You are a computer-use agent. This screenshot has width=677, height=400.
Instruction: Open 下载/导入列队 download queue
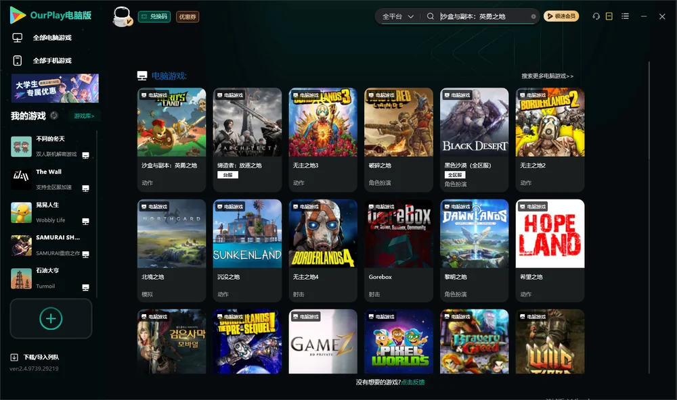pyautogui.click(x=41, y=357)
